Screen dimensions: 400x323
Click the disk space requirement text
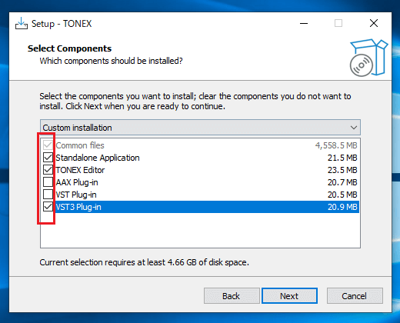tap(144, 262)
